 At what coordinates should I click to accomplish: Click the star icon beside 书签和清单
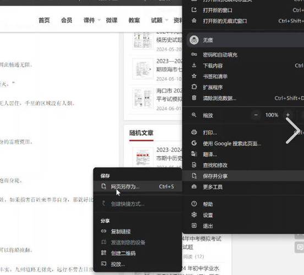pos(194,76)
